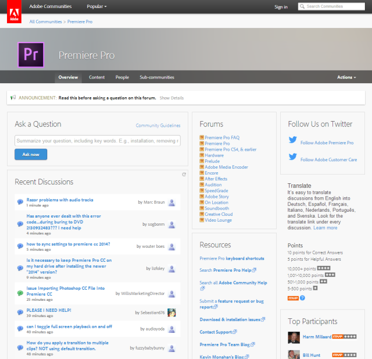
Task: Open Harm Millaard's profile name link
Action: (x=317, y=337)
